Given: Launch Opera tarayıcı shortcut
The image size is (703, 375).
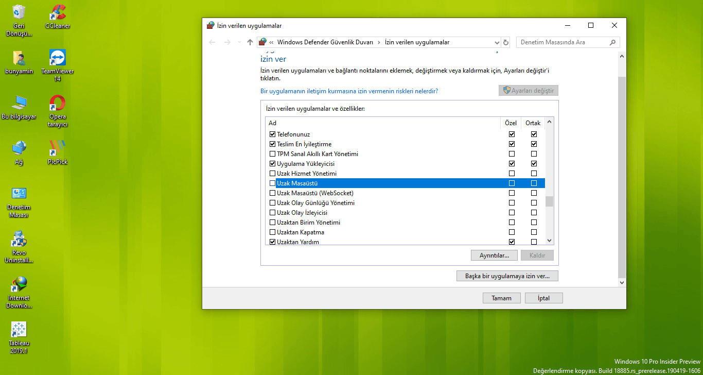Looking at the screenshot, I should pos(58,111).
